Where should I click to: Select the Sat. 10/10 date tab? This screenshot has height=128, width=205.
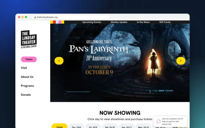[110, 126]
